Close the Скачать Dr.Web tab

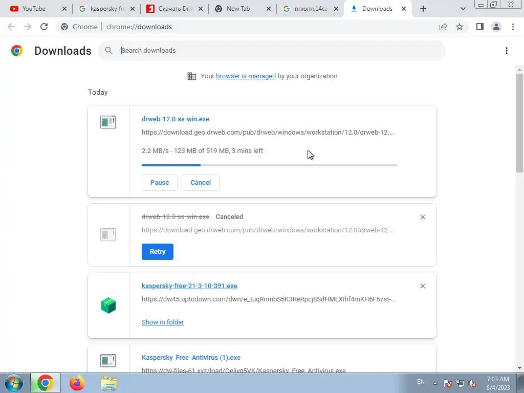[x=201, y=9]
